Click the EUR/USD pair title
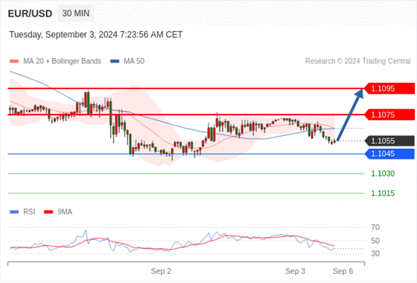 pos(30,14)
